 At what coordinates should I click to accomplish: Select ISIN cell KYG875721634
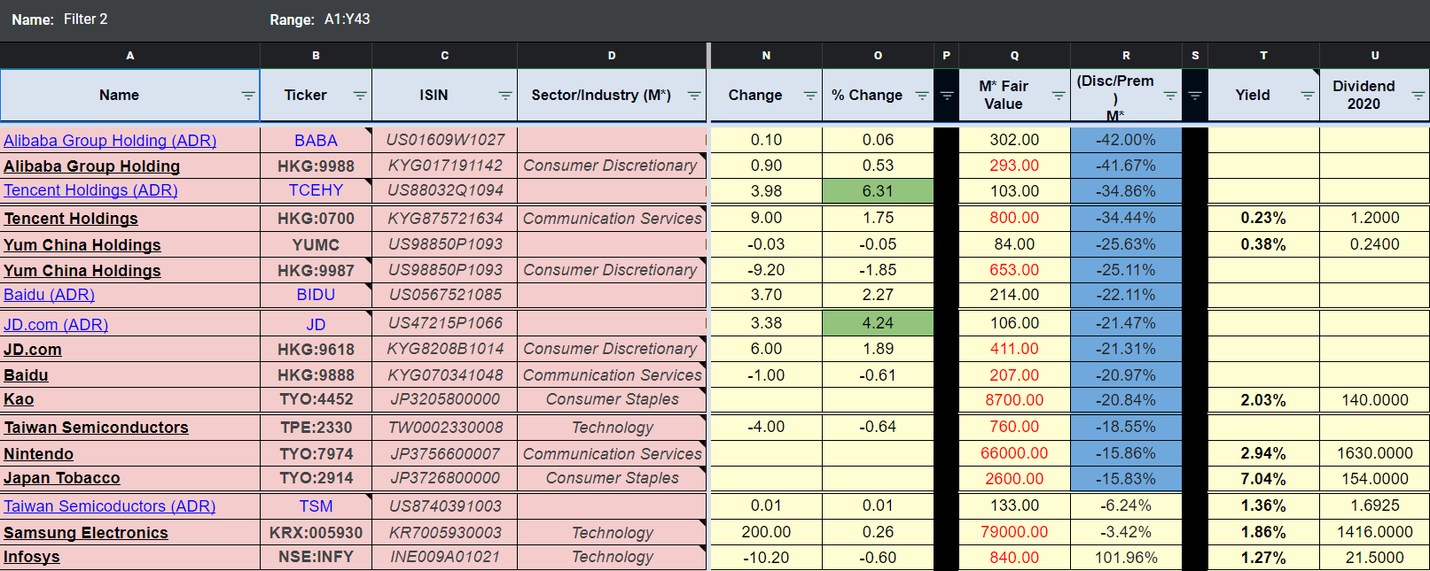(445, 219)
